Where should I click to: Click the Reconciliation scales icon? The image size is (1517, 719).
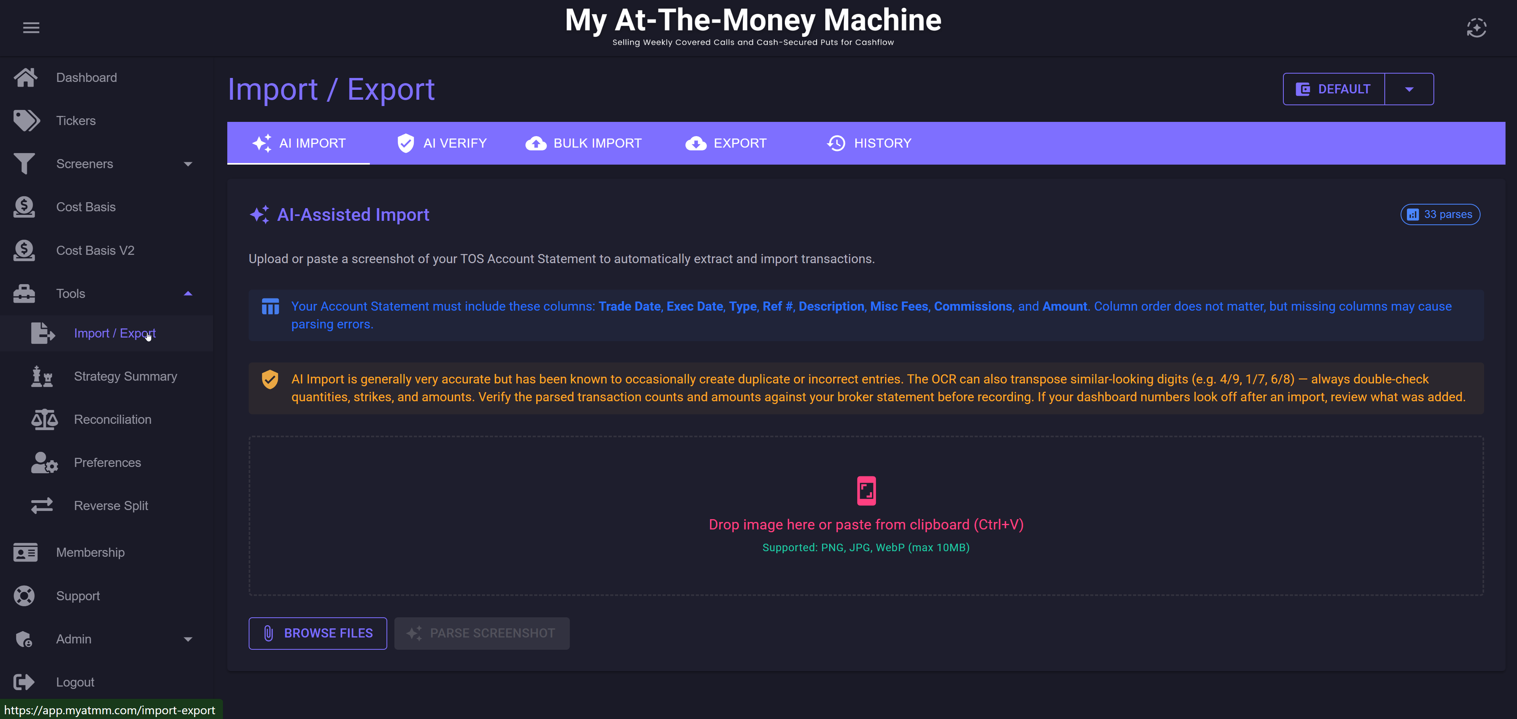coord(44,419)
